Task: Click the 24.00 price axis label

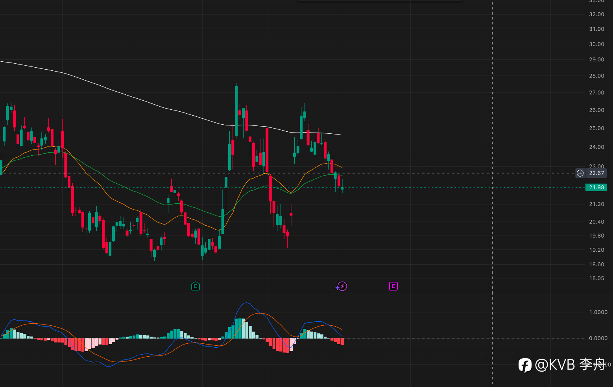Action: coord(596,147)
